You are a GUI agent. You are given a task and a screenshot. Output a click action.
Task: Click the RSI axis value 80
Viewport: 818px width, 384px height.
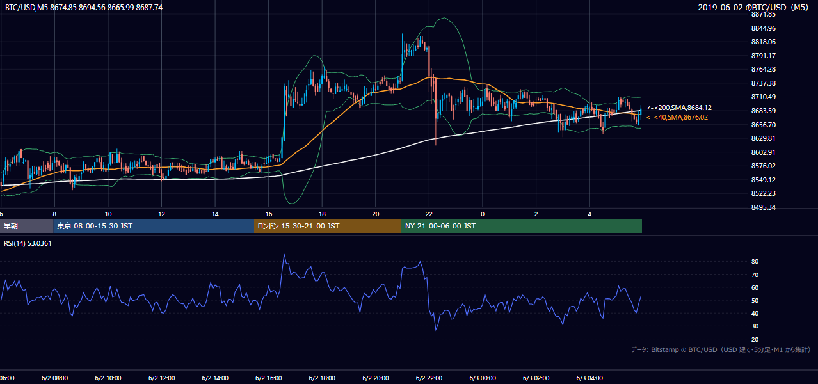pyautogui.click(x=755, y=262)
